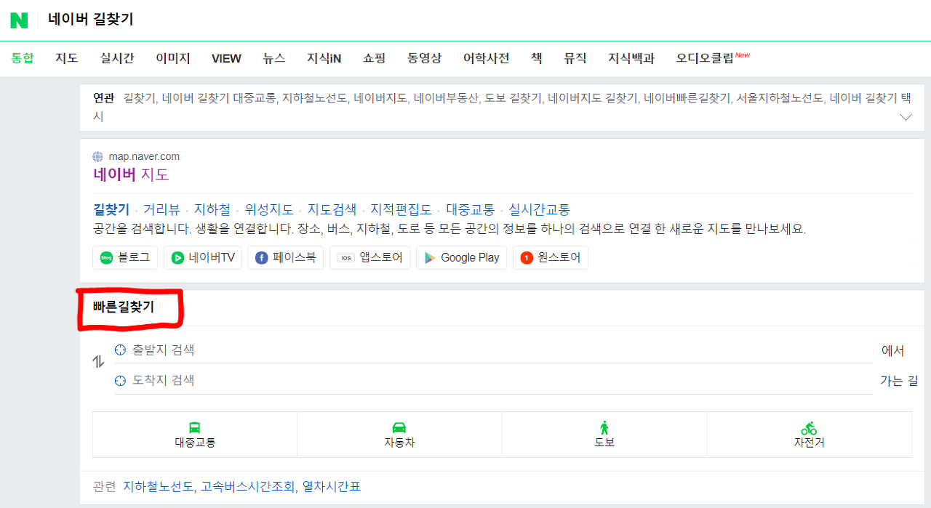
Task: Click the 빠른길찾기 heading
Action: (x=124, y=307)
